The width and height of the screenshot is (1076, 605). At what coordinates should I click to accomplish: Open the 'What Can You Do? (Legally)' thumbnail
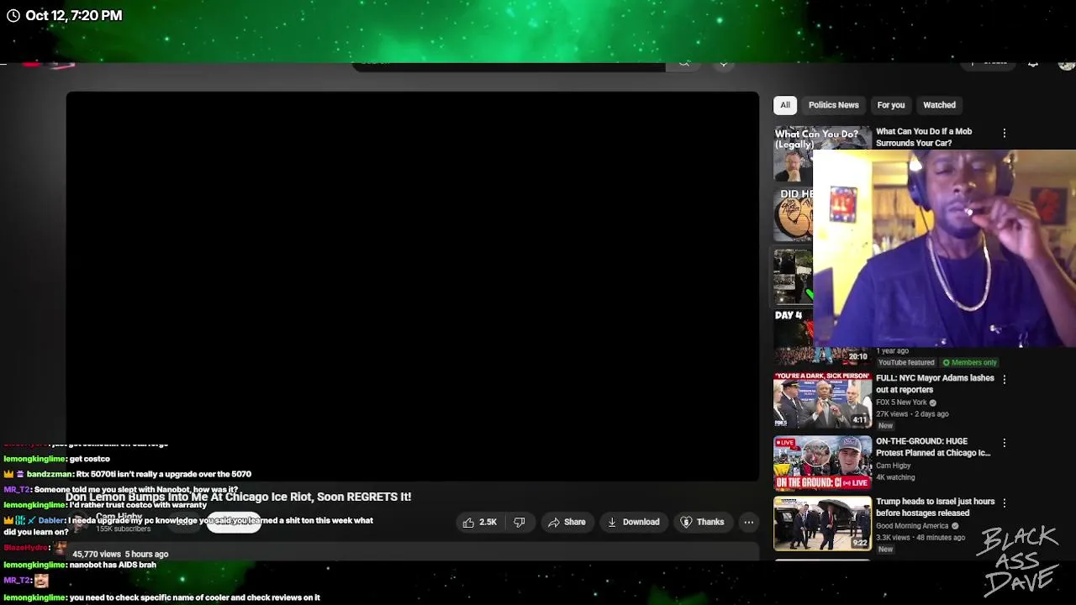click(794, 153)
